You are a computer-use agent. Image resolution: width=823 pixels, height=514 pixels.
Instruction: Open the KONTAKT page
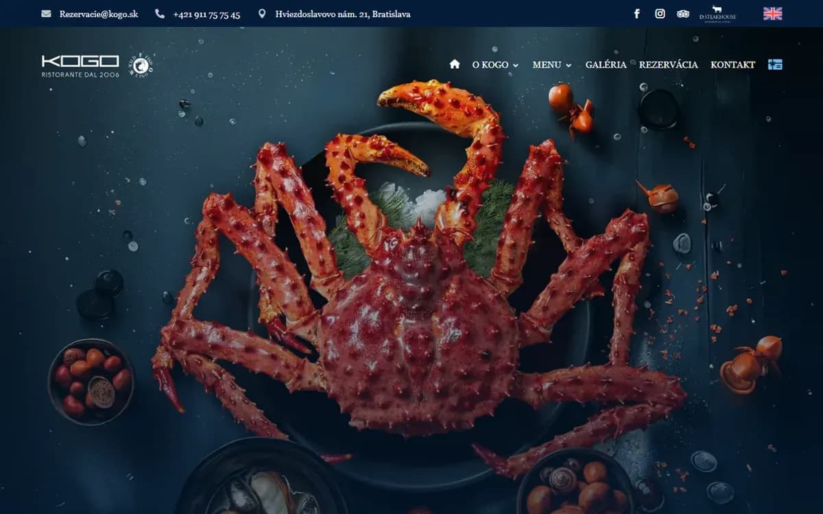pos(732,64)
